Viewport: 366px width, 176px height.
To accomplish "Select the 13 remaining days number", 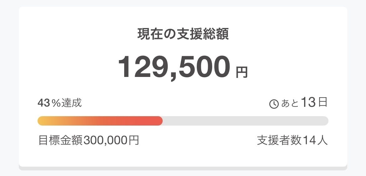I will pyautogui.click(x=308, y=102).
